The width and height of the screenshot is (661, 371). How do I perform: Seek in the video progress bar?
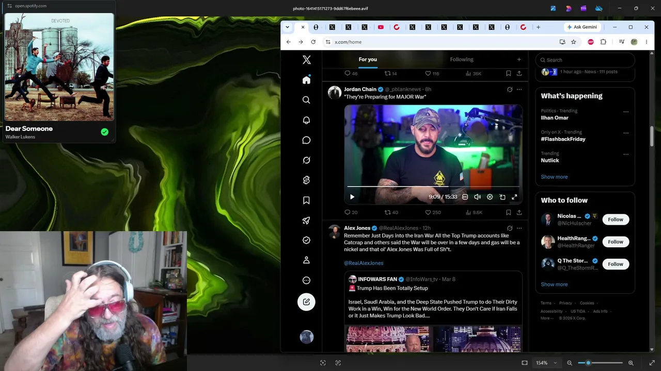coord(433,186)
